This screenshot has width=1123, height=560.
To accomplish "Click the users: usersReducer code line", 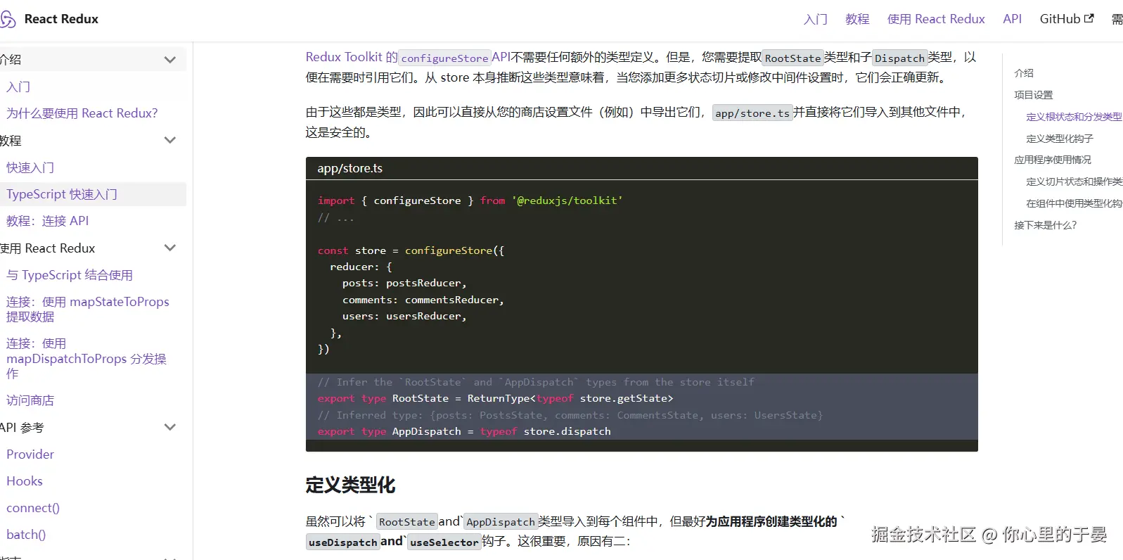I will click(404, 316).
